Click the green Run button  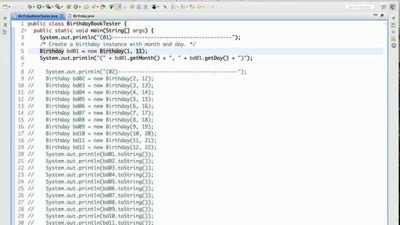click(x=39, y=7)
